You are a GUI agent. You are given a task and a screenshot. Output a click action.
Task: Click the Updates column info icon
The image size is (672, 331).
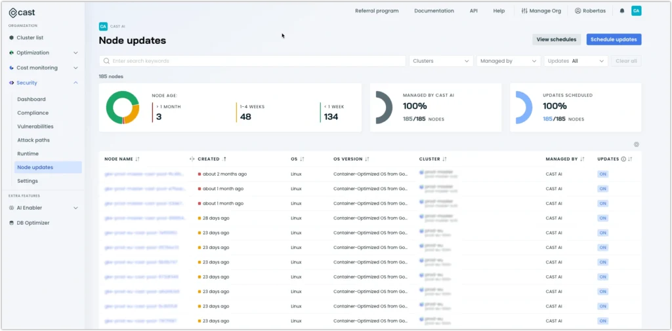click(x=623, y=159)
